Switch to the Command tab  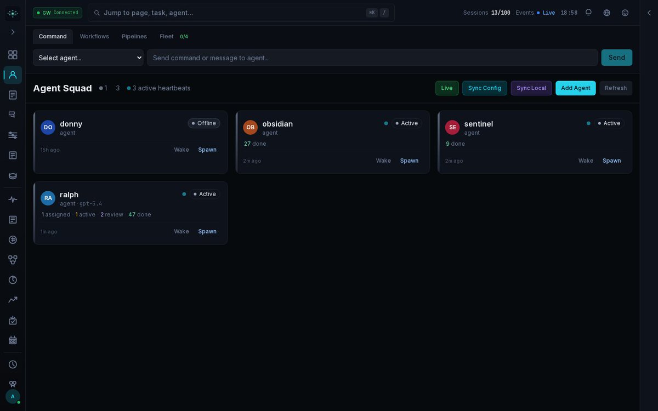click(x=53, y=36)
